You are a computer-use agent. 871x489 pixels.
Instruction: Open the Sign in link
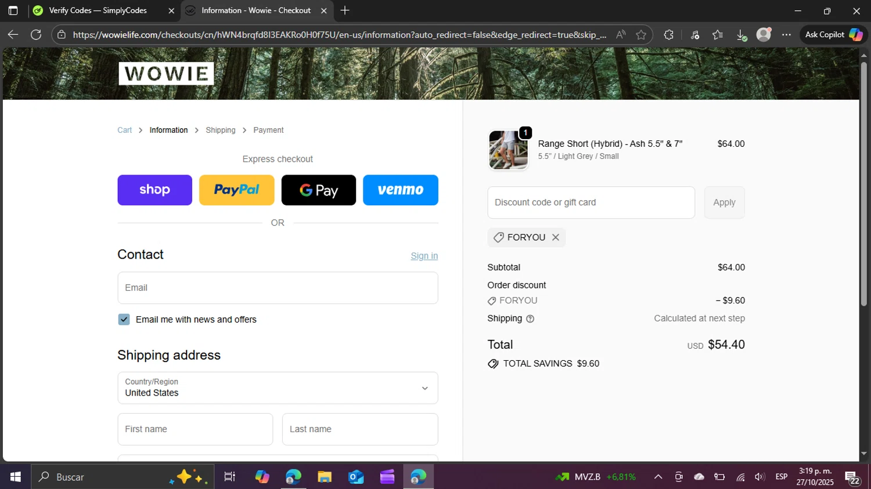point(424,256)
